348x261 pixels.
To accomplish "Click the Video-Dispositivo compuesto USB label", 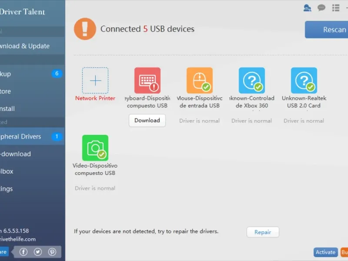I will click(95, 169).
